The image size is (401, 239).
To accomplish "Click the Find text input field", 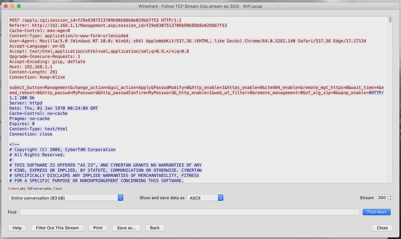I will (x=190, y=212).
